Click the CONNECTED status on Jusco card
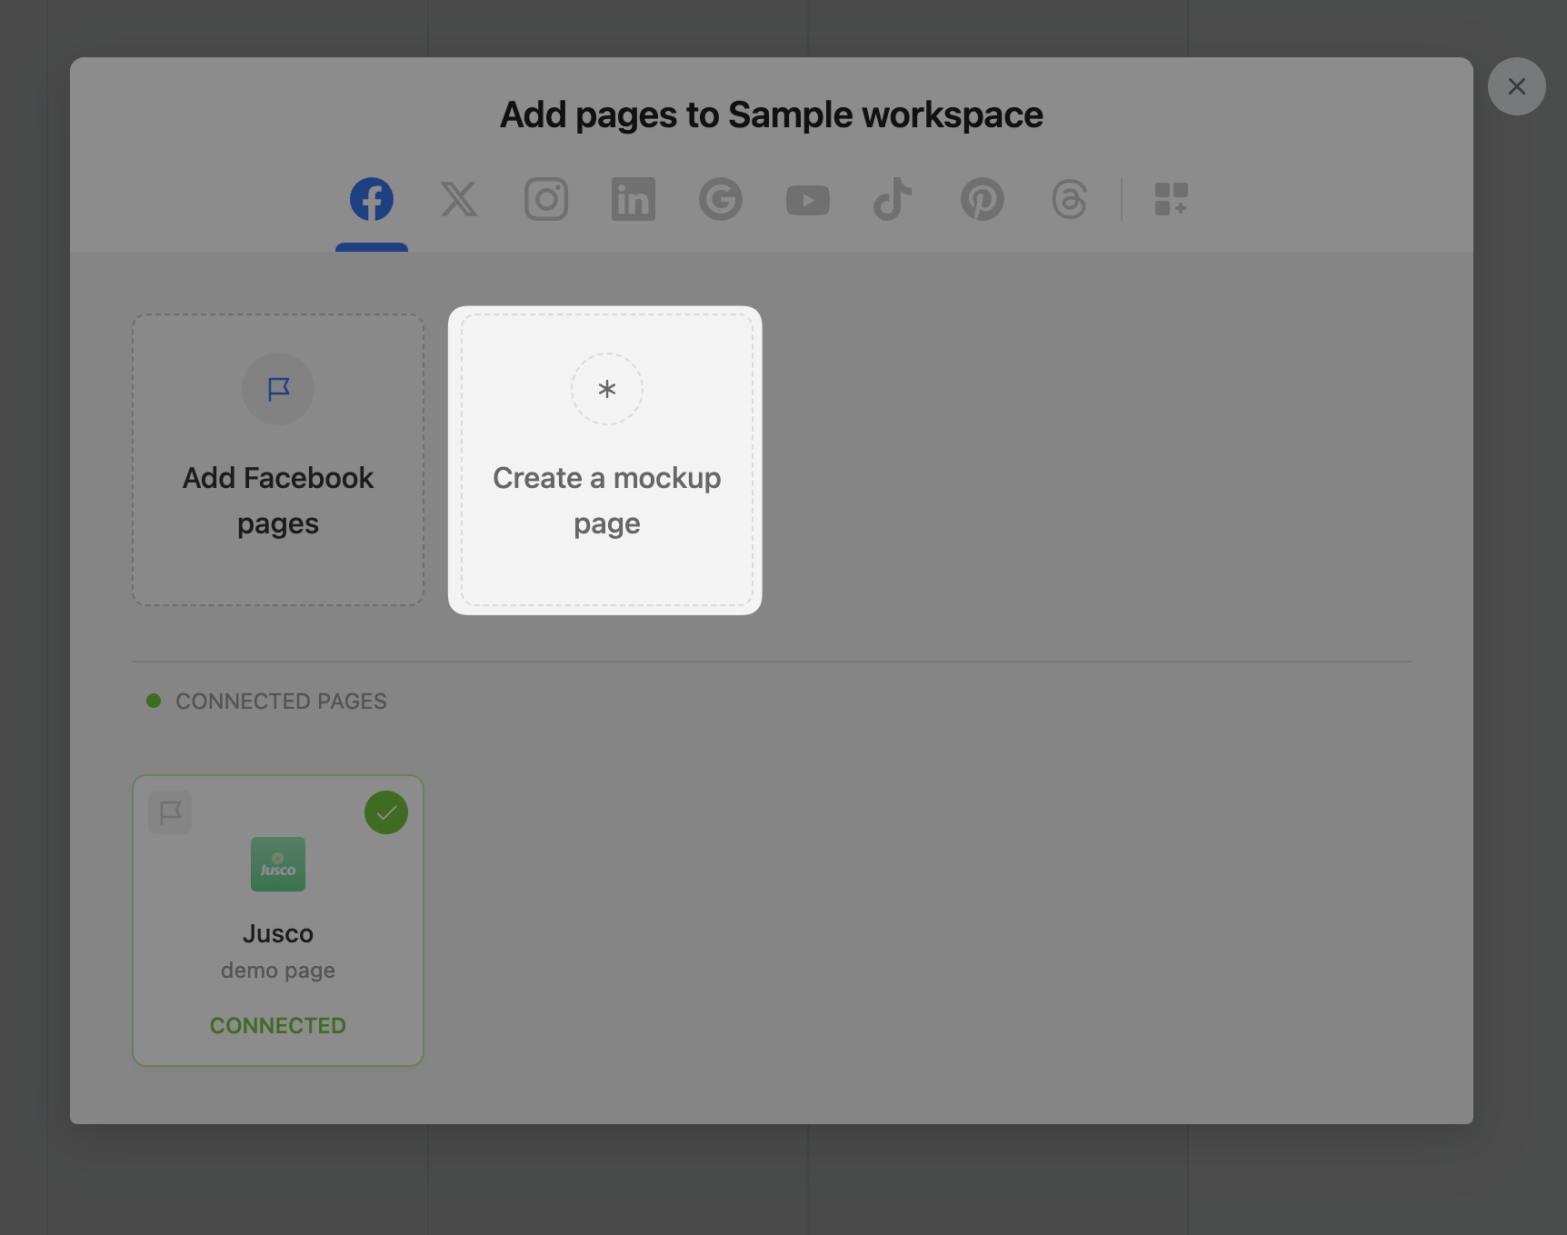 278,1025
